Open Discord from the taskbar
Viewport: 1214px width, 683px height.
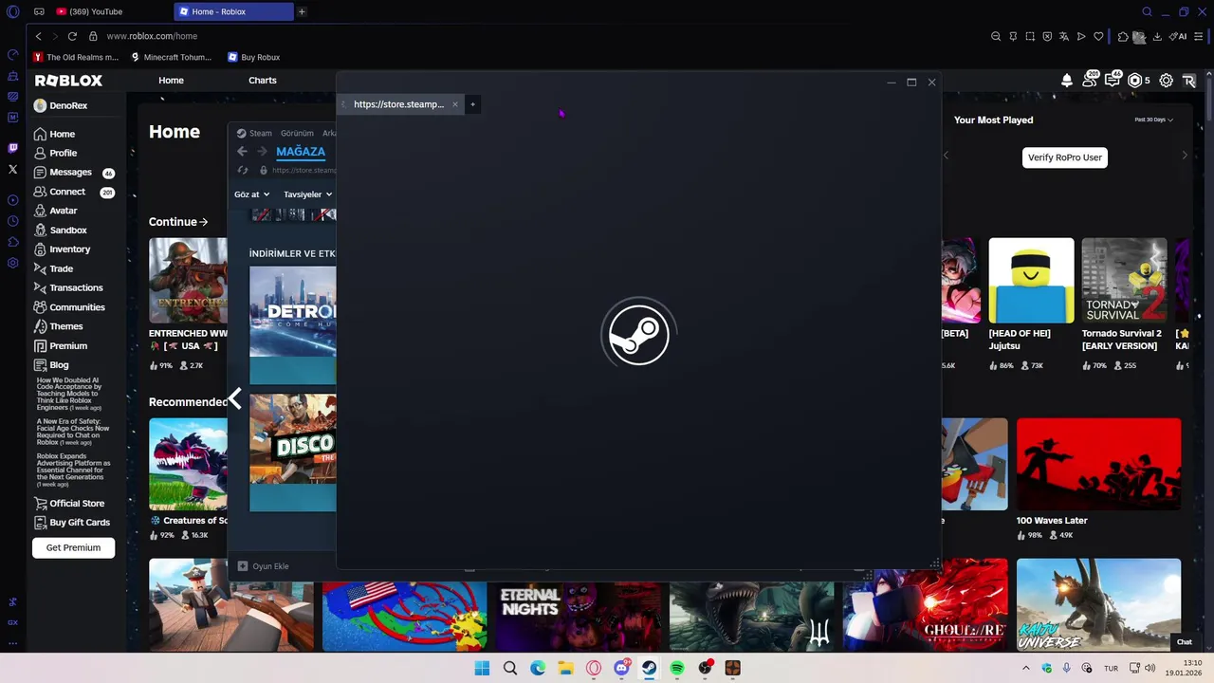(x=621, y=669)
